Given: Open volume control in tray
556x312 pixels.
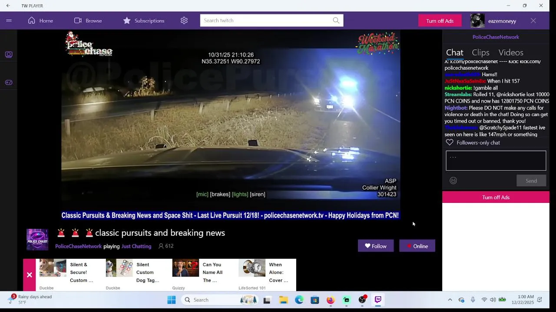Looking at the screenshot, I should click(493, 300).
